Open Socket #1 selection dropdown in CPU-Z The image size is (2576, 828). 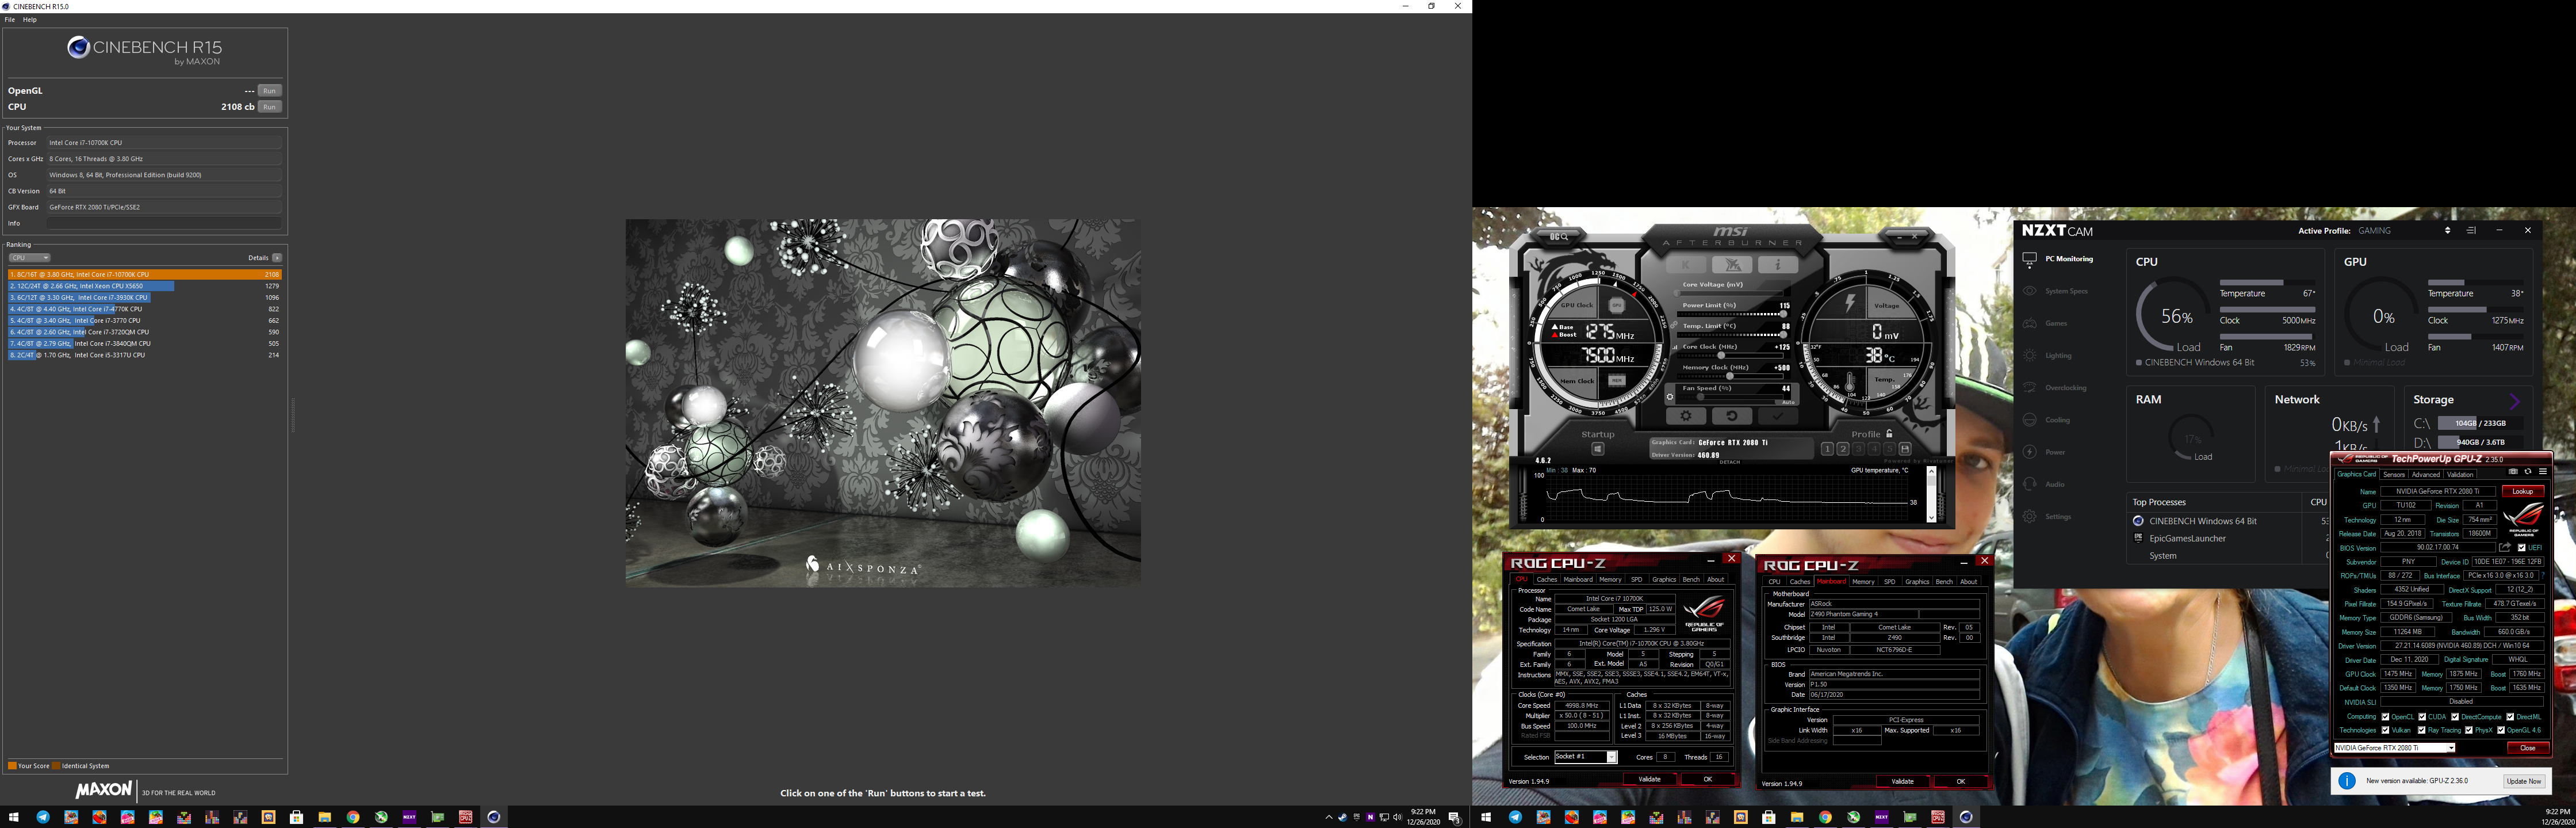click(1586, 757)
